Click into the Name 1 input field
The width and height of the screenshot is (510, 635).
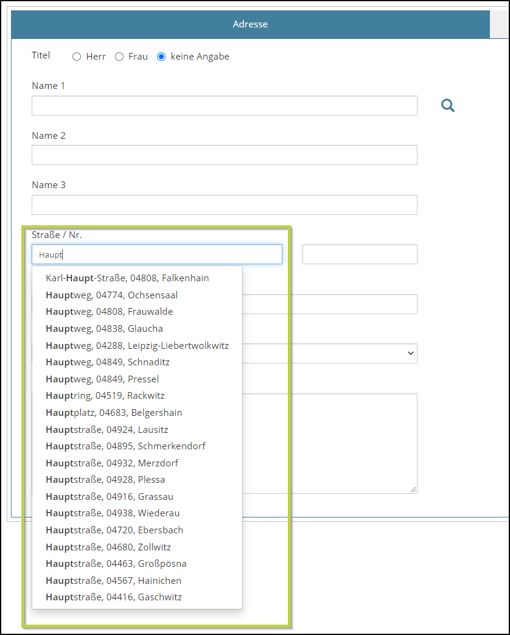pyautogui.click(x=224, y=105)
